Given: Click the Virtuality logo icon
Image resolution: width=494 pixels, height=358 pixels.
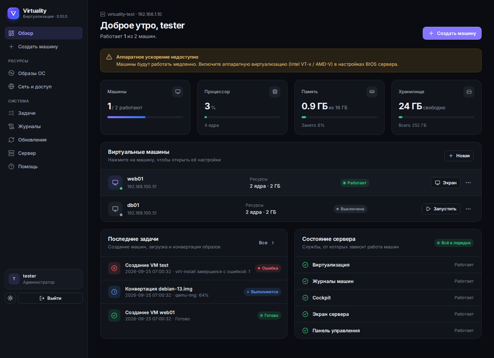Looking at the screenshot, I should pos(13,13).
